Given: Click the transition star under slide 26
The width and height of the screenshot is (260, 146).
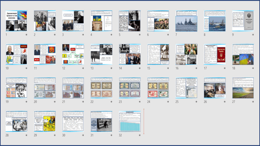Looking at the screenshot, I should click(x=225, y=102).
